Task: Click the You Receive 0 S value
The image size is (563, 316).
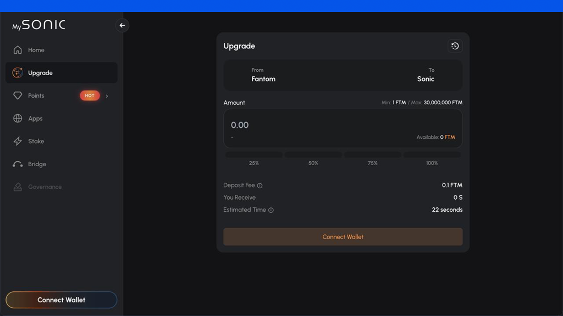Action: (458, 198)
